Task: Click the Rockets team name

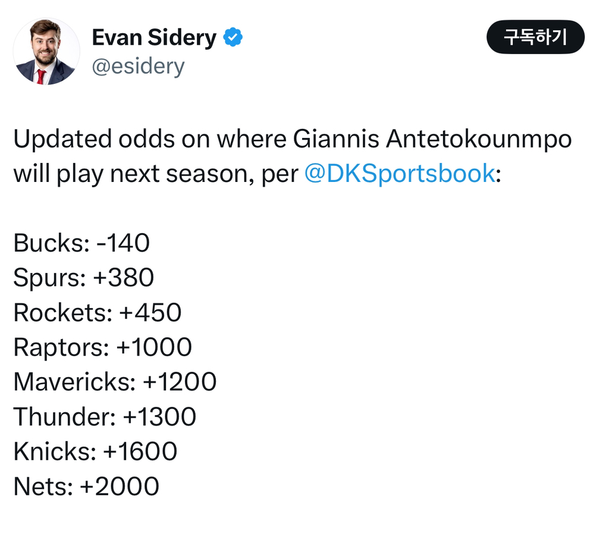Action: (60, 312)
